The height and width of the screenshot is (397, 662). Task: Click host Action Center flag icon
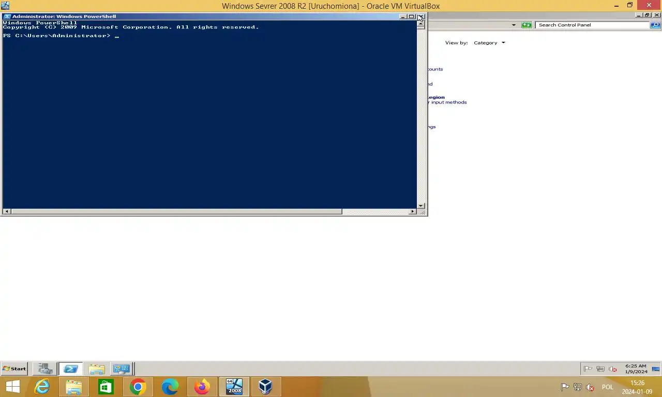tap(565, 387)
